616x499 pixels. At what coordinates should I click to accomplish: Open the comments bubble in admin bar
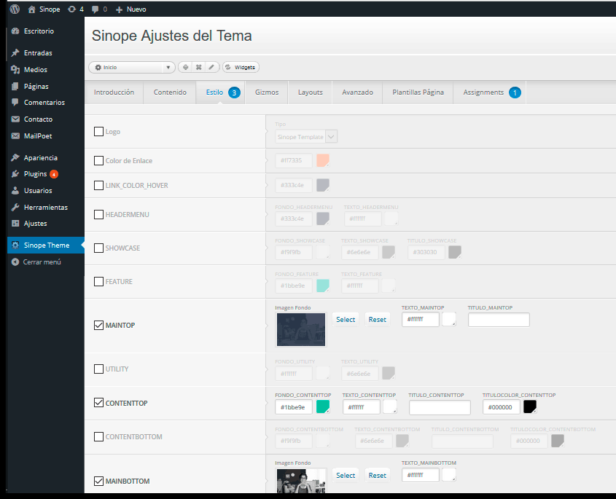(x=95, y=9)
